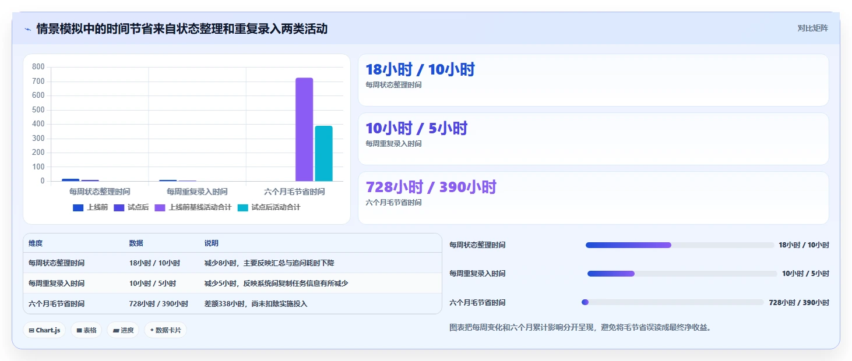The width and height of the screenshot is (852, 361).
Task: Click the blue 每周状态整理时间 上线前 bar
Action: pyautogui.click(x=71, y=180)
